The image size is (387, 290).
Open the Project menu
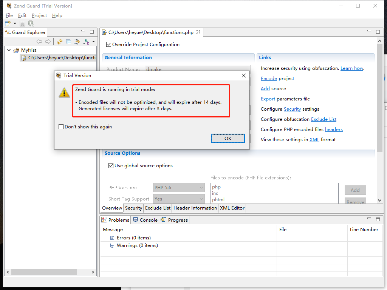pyautogui.click(x=39, y=15)
